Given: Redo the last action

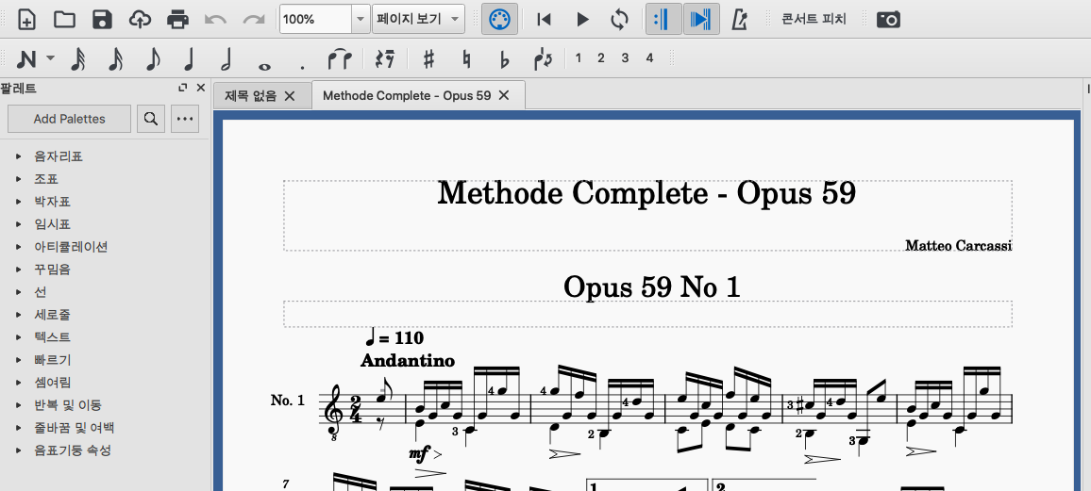Looking at the screenshot, I should [x=253, y=20].
